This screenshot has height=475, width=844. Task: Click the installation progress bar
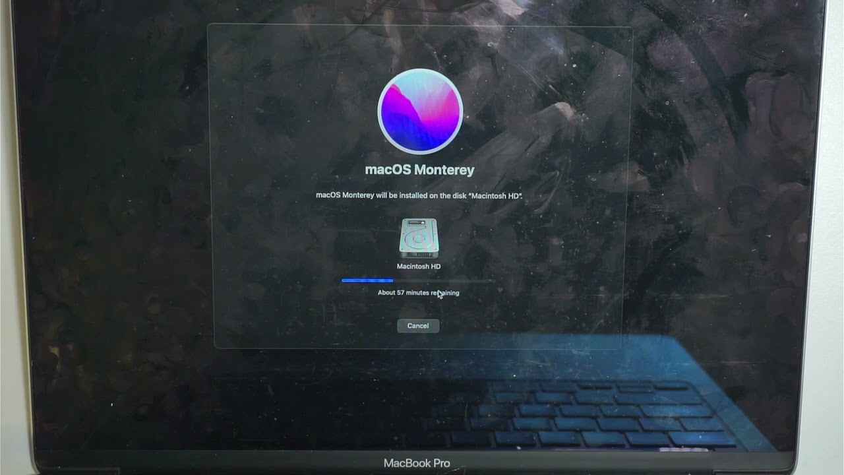click(418, 280)
